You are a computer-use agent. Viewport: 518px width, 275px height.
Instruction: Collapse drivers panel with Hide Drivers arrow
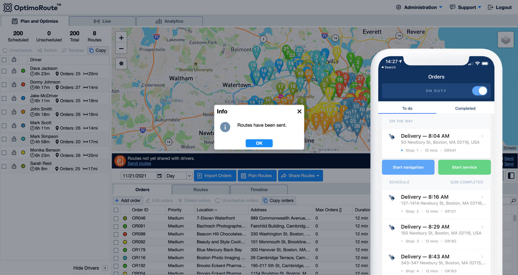(x=105, y=268)
